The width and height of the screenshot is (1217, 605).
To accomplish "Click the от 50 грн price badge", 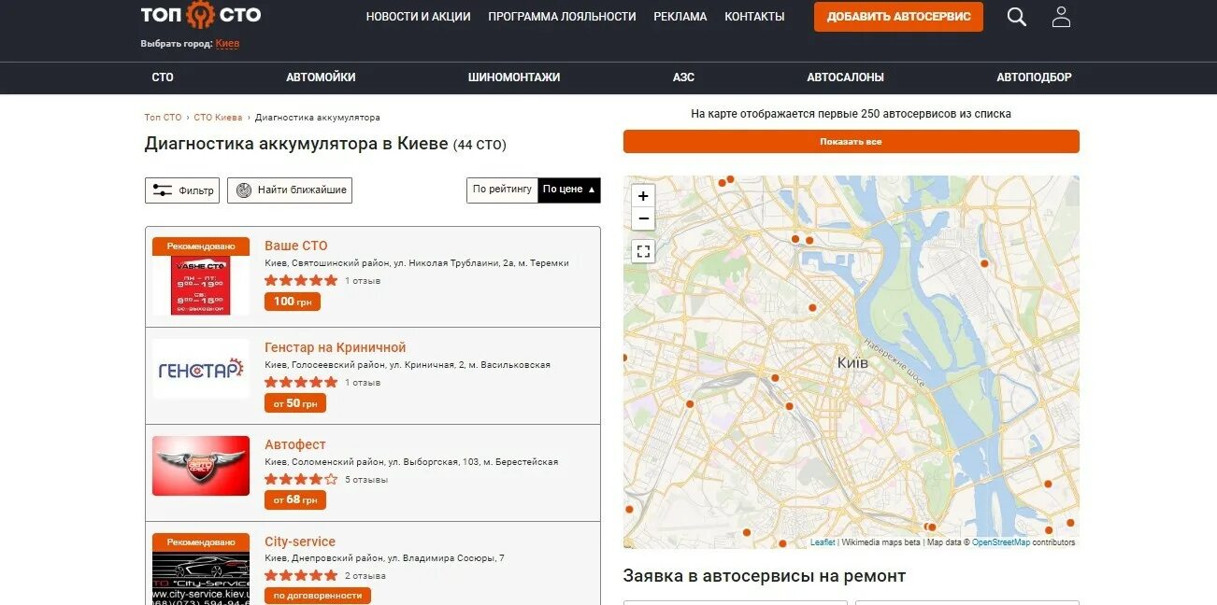I will [295, 403].
